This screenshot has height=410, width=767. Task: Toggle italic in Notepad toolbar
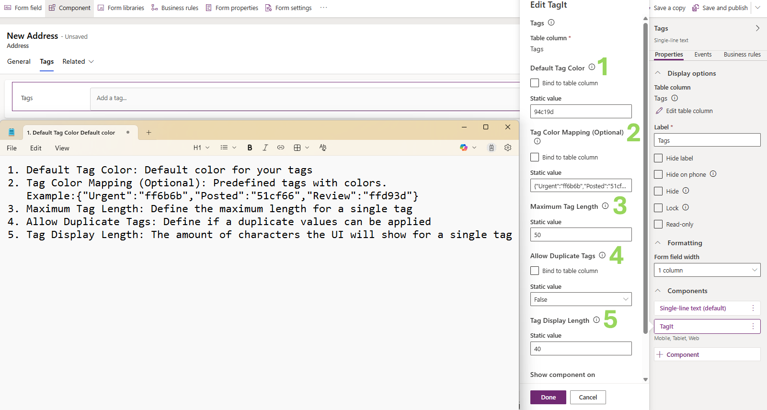(265, 148)
